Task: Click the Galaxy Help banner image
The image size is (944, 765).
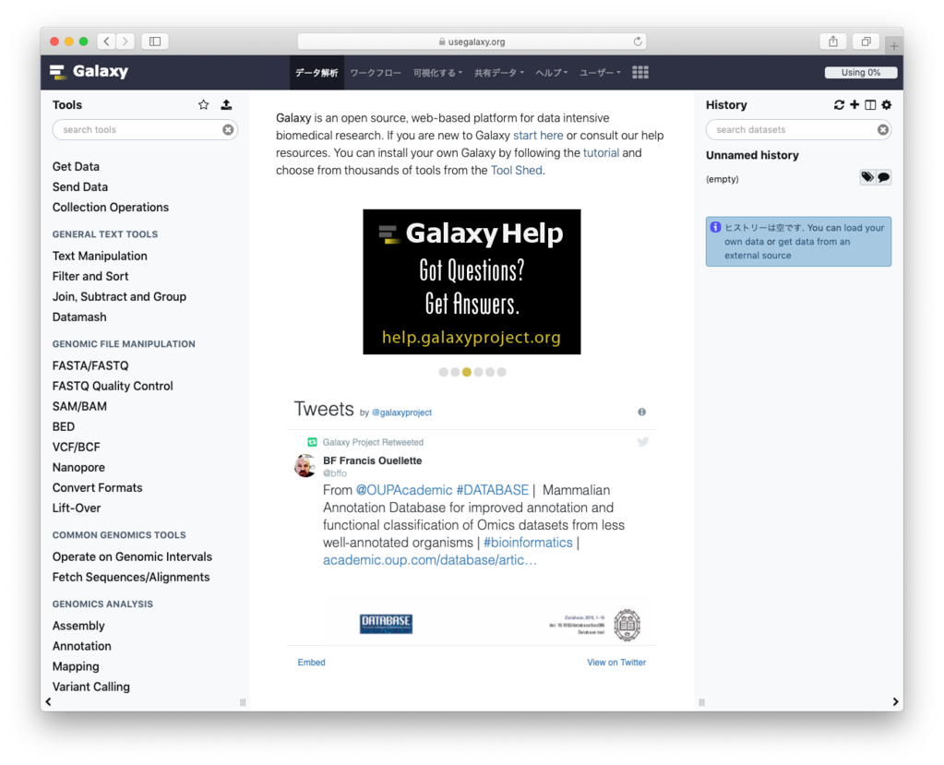Action: click(472, 281)
